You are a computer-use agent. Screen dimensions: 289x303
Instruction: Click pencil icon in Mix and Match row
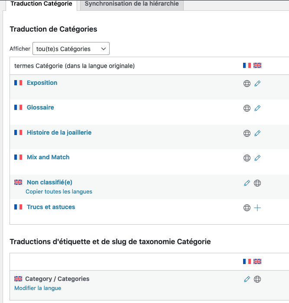[257, 158]
